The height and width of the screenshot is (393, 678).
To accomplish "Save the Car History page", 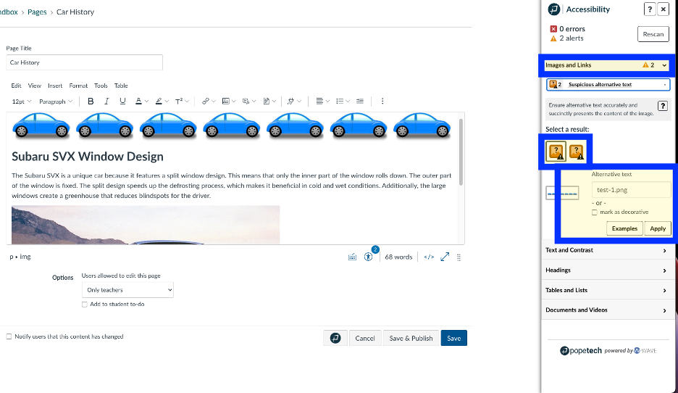I will pos(454,338).
